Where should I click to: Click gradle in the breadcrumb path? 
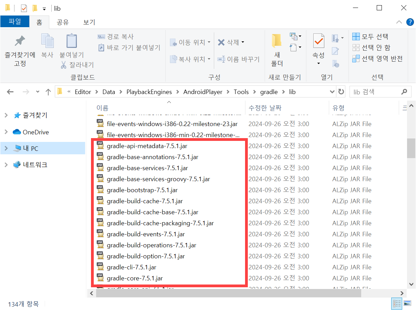pos(269,92)
